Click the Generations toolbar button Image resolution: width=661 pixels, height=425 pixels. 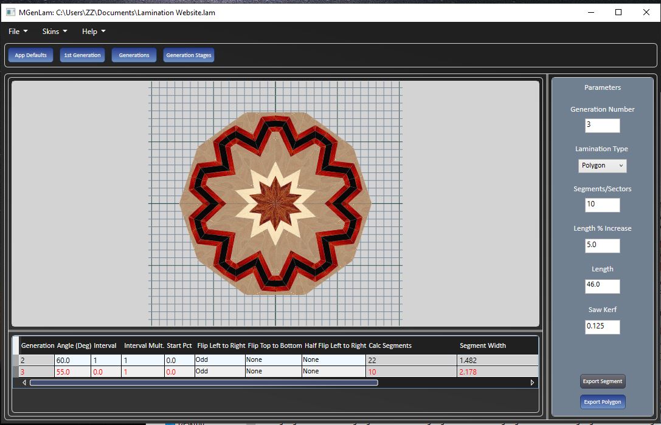pyautogui.click(x=134, y=55)
